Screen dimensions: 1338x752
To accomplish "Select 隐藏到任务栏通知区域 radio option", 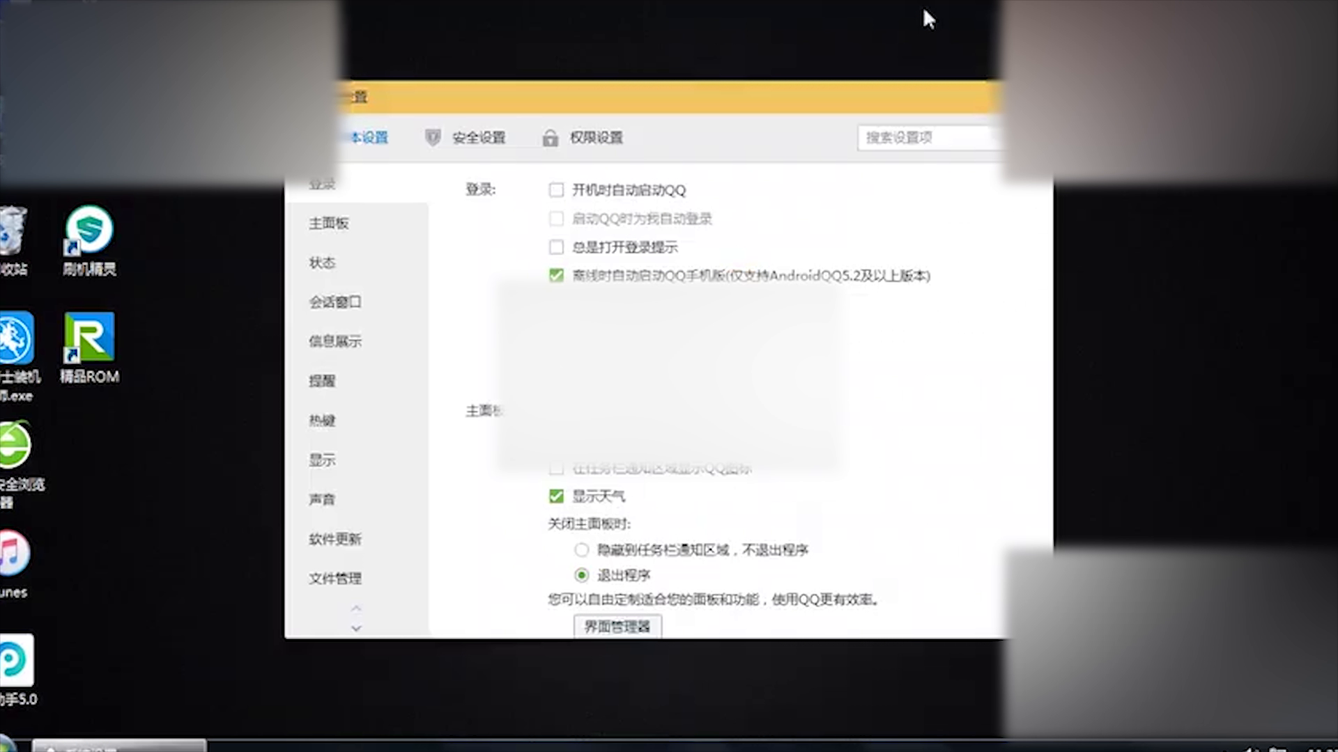I will [x=582, y=550].
